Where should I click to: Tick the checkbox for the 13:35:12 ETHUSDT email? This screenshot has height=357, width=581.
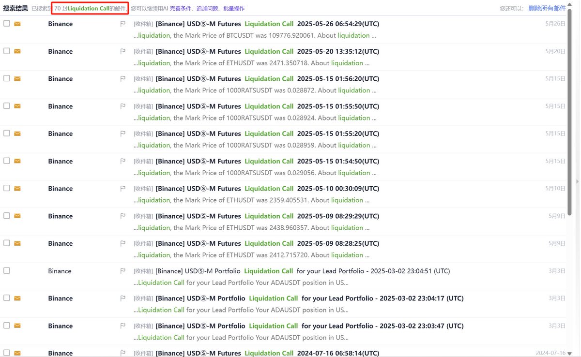(7, 51)
